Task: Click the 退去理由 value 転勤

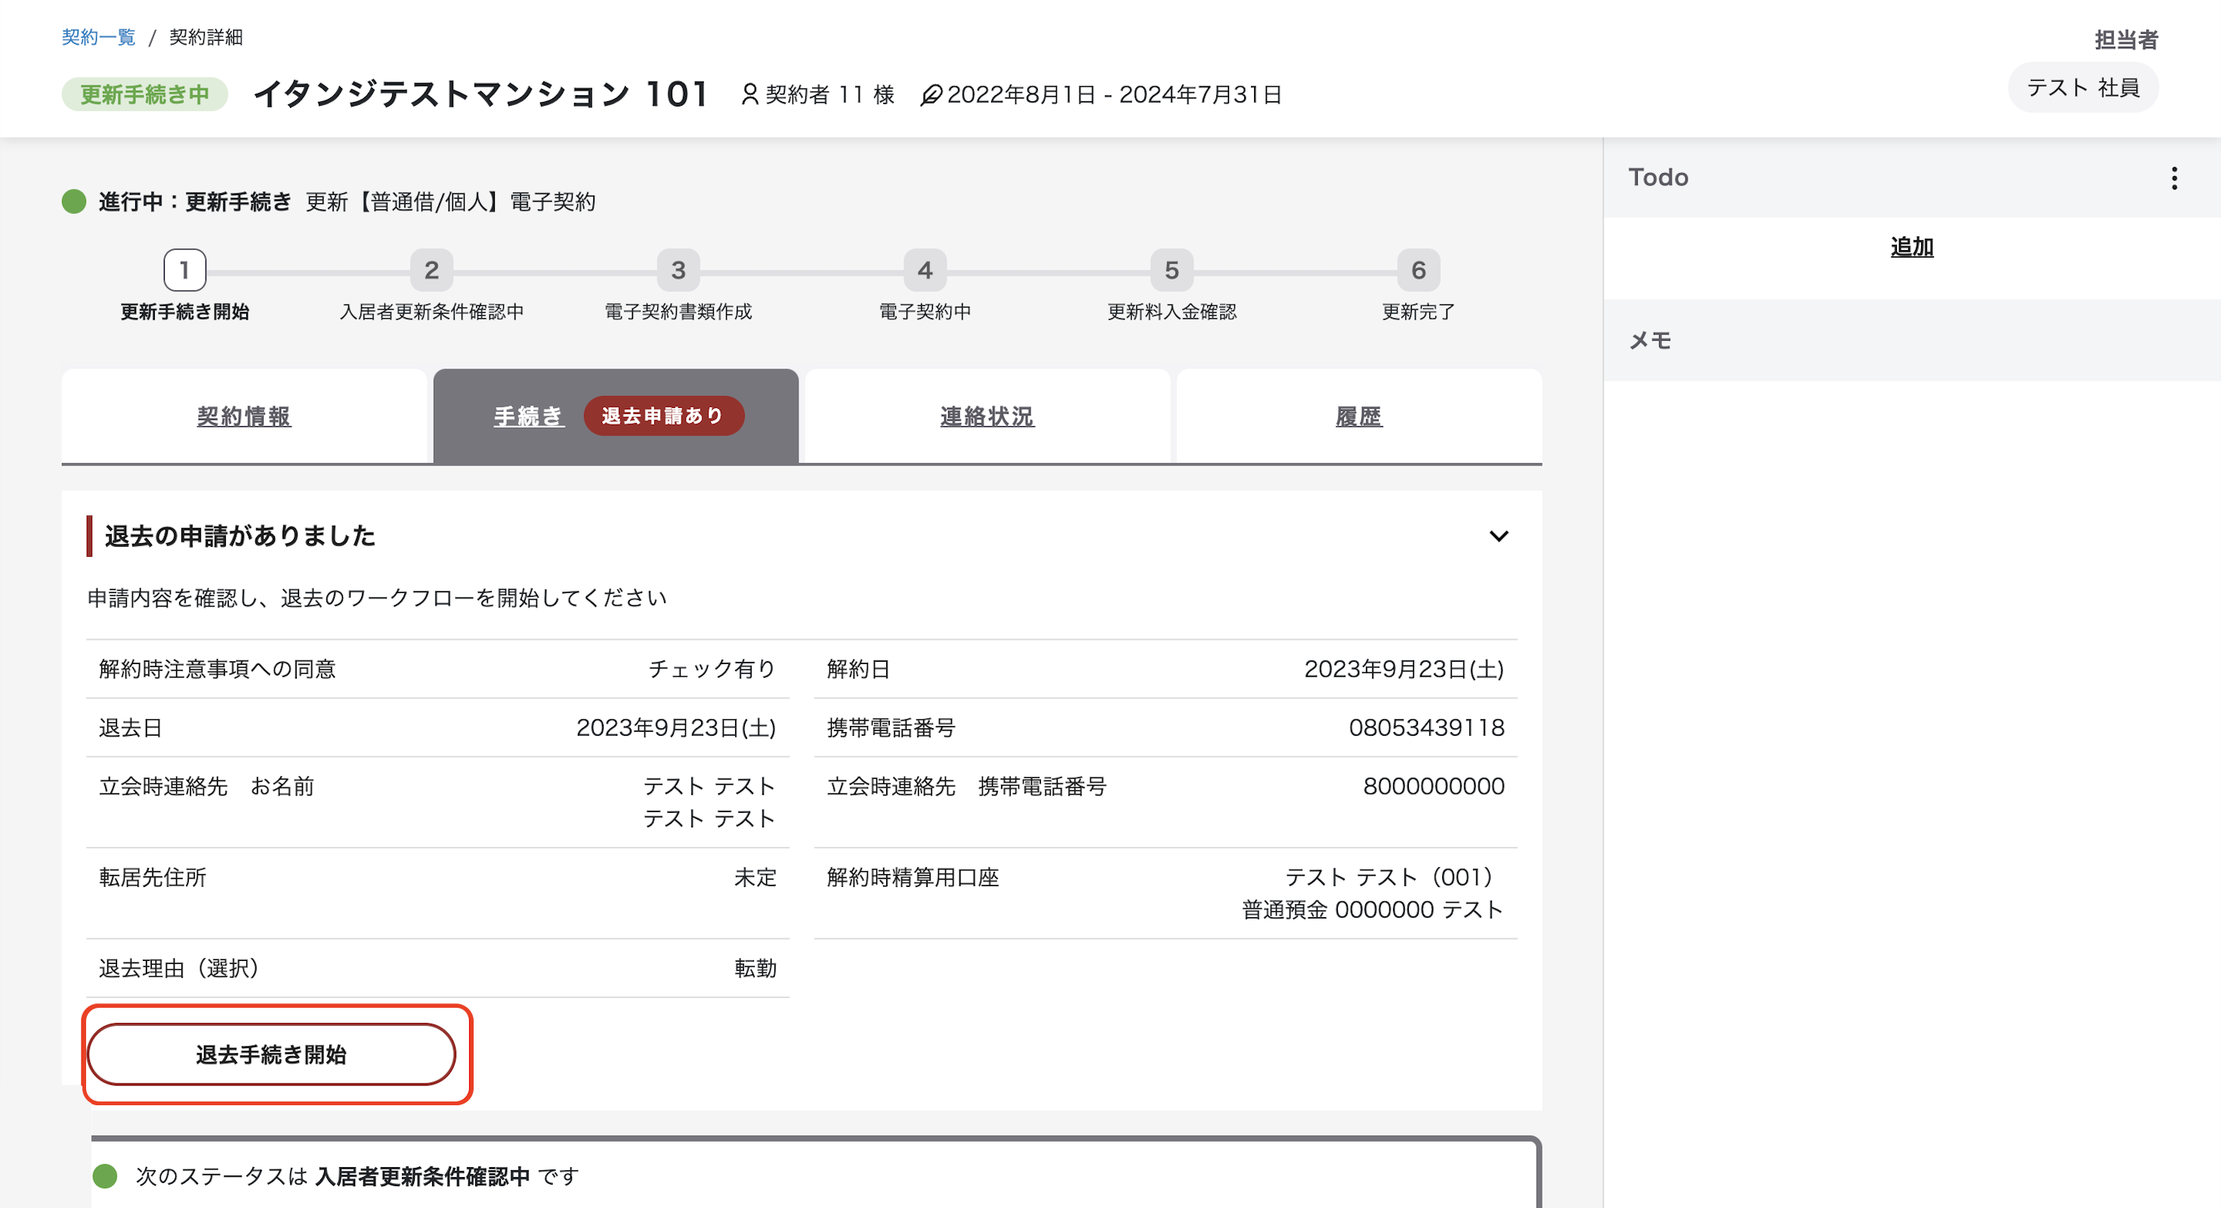Action: (755, 969)
